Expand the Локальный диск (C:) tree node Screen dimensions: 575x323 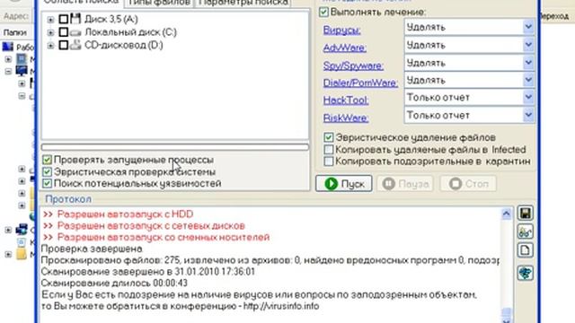pos(50,32)
